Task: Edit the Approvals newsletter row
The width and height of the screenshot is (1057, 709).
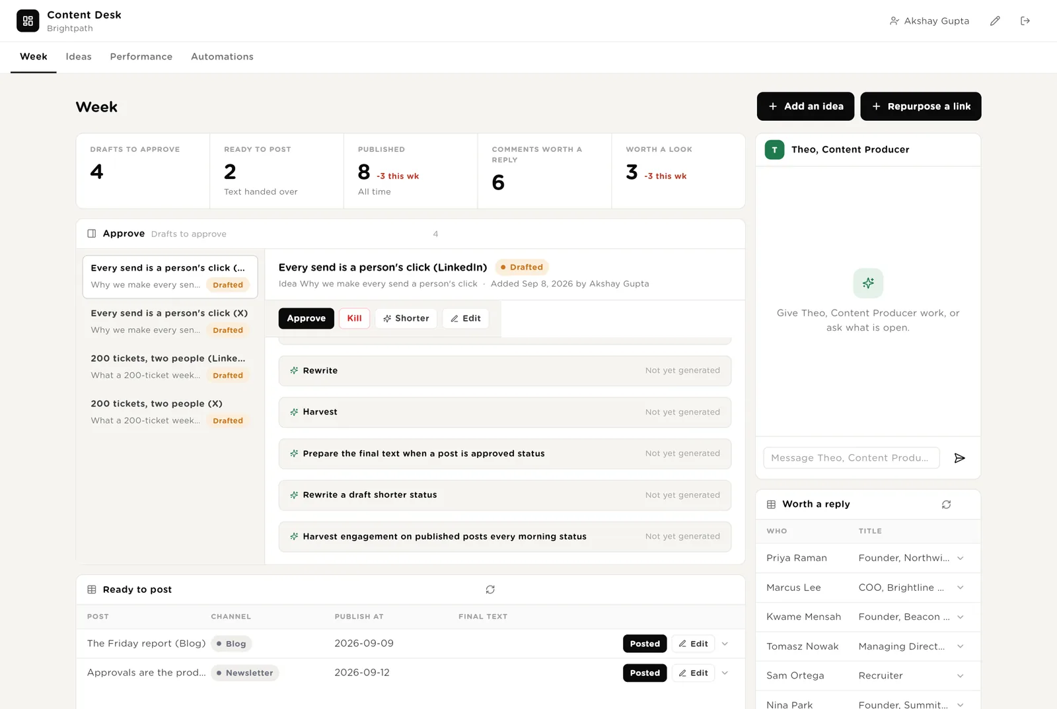Action: (693, 673)
